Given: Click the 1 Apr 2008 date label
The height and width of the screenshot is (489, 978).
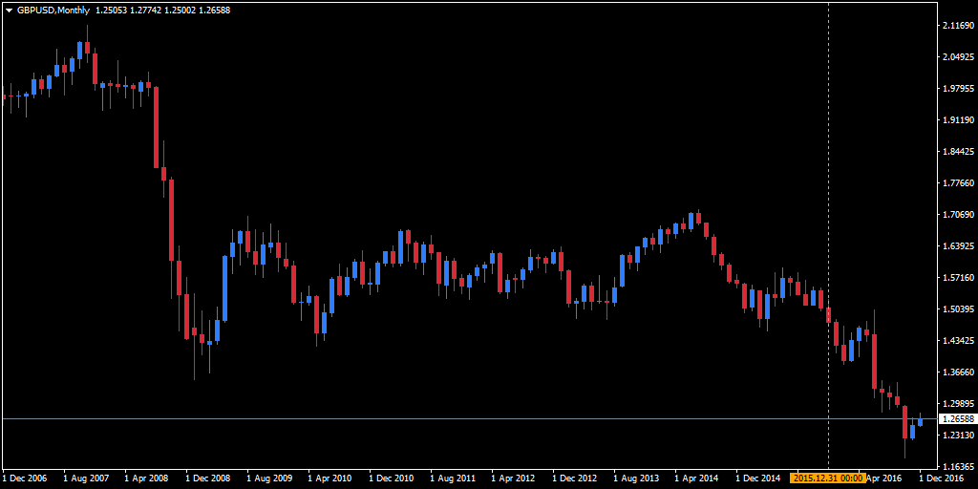Looking at the screenshot, I should (x=146, y=478).
